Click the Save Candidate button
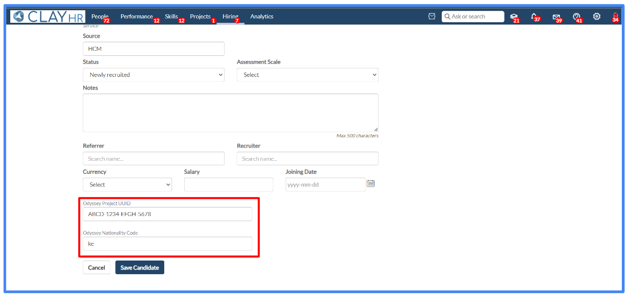 click(140, 268)
